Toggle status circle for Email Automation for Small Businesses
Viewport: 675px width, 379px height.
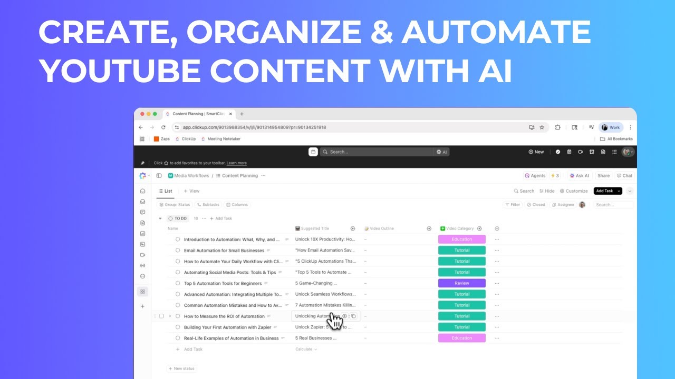[178, 251]
